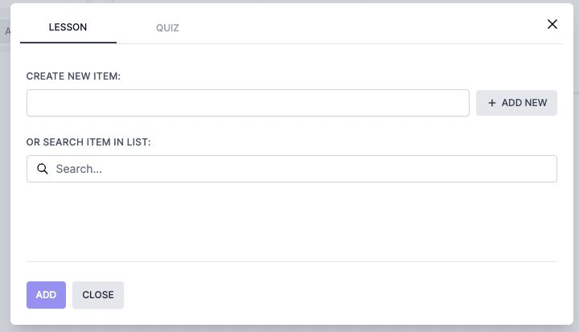Viewport: 579px width, 332px height.
Task: Click the "Or Search Item In List:" label
Action: pyautogui.click(x=88, y=142)
